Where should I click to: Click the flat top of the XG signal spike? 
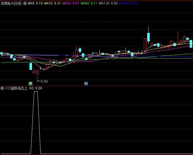coord(36,92)
